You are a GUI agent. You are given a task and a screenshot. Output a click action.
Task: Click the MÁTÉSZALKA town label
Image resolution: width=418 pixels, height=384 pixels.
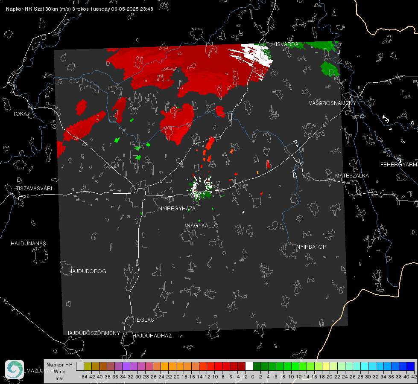(x=352, y=176)
